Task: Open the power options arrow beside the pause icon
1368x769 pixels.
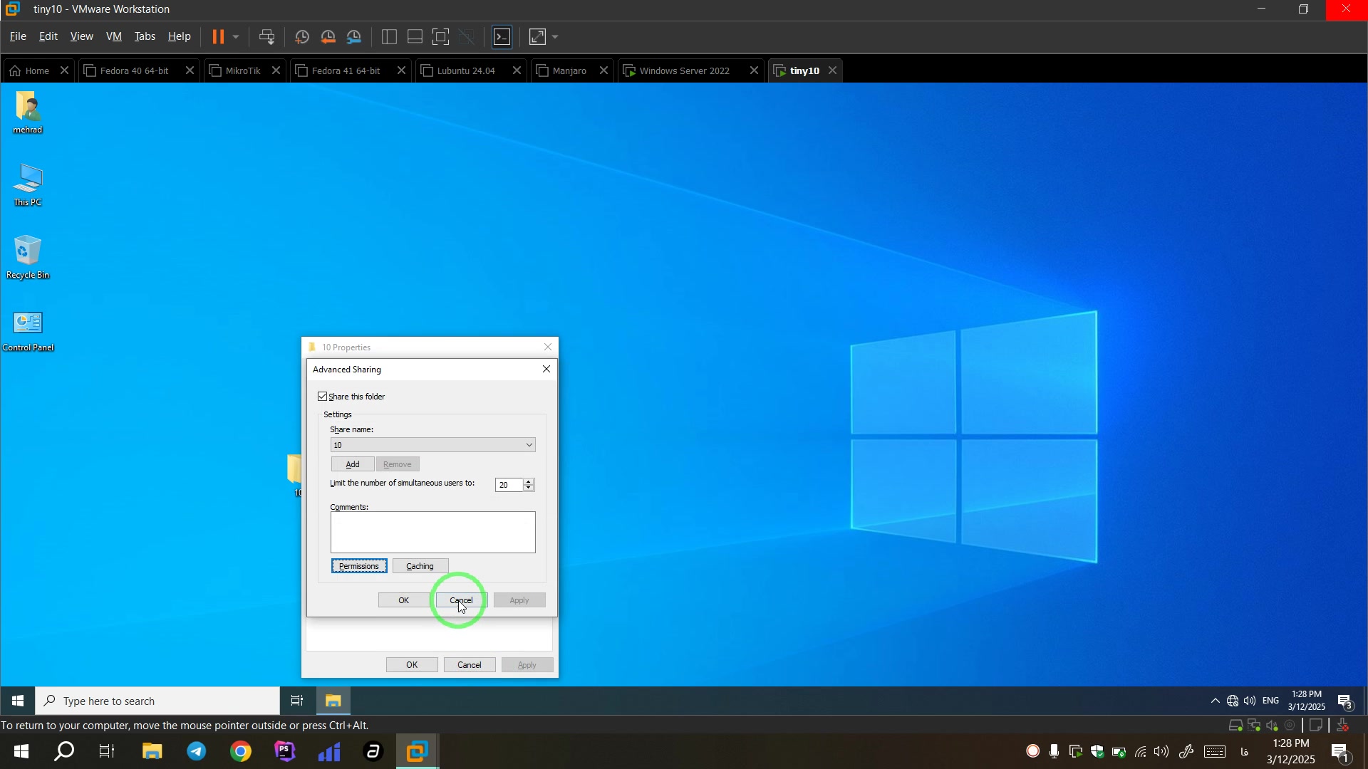Action: [236, 37]
